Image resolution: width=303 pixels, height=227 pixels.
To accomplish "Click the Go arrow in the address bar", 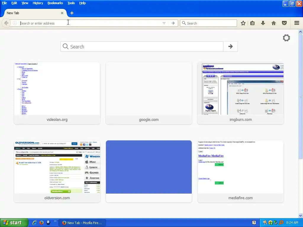I will pos(173,23).
